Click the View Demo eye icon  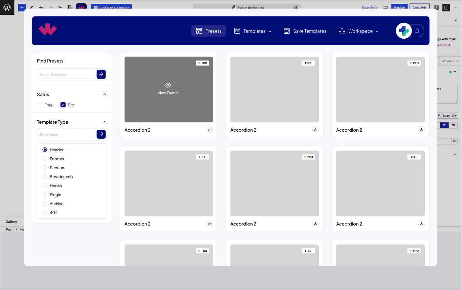pos(167,85)
